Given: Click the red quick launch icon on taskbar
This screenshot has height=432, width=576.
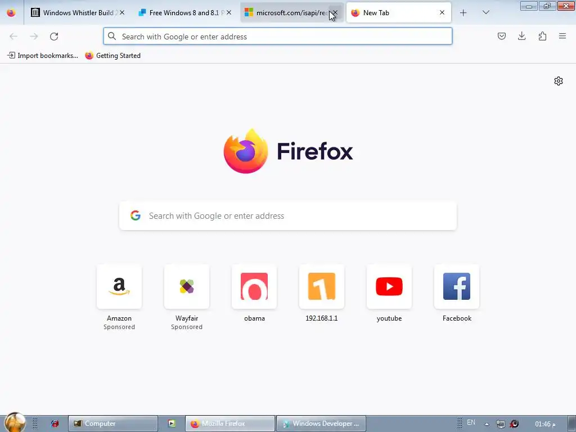Looking at the screenshot, I should pyautogui.click(x=55, y=424).
